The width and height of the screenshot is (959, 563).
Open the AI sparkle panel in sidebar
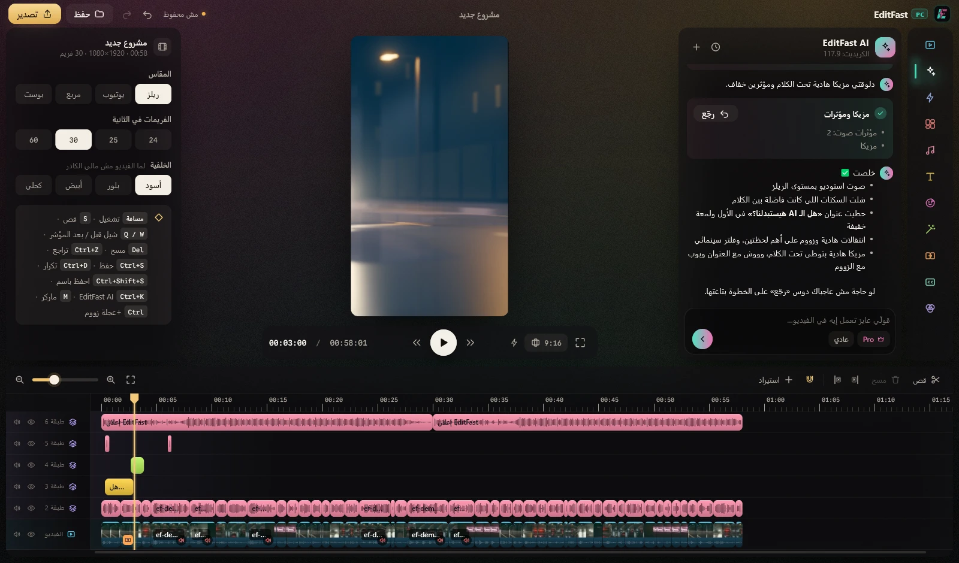point(930,71)
